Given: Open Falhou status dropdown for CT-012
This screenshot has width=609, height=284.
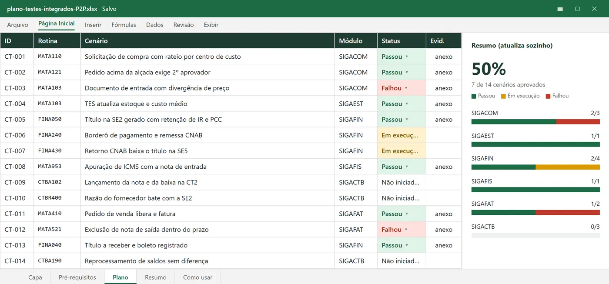Looking at the screenshot, I should 406,229.
